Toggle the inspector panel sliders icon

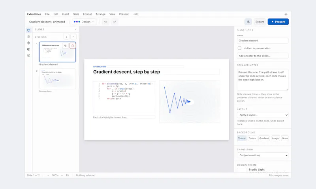point(248,22)
